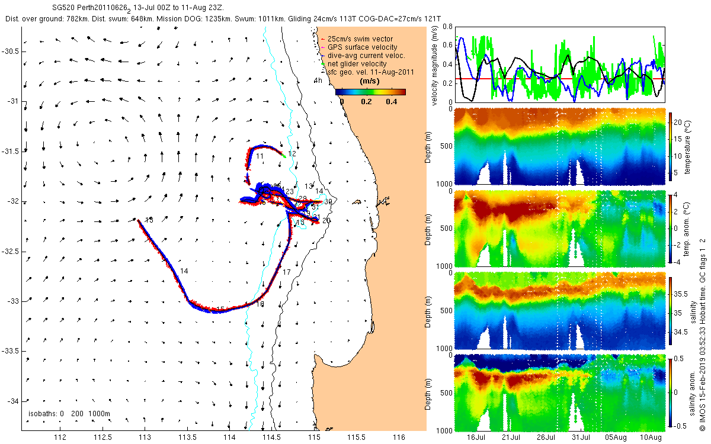The height and width of the screenshot is (444, 711).
Task: Click the track day marker '11'
Action: (x=260, y=156)
